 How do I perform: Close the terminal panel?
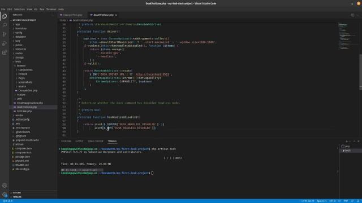pos(358,141)
